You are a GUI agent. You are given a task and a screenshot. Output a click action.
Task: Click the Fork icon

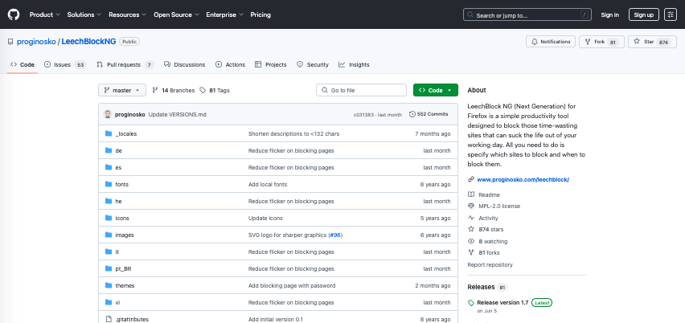click(588, 42)
